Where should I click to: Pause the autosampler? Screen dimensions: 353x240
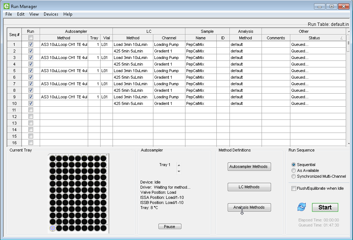coord(169,227)
